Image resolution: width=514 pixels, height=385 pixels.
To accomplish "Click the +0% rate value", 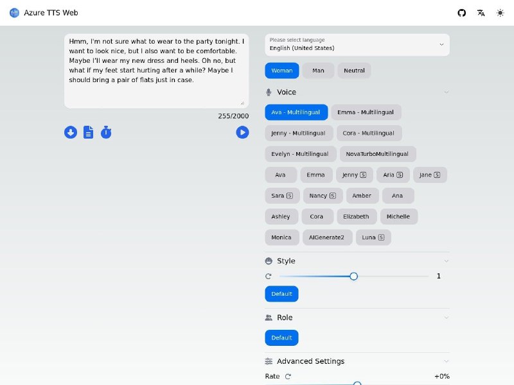I will [x=441, y=377].
